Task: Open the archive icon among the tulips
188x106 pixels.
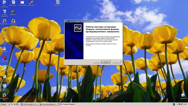Action: coord(49,41)
